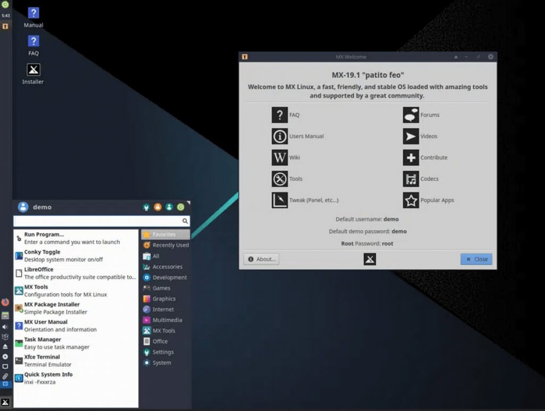545x411 pixels.
Task: Launch MX Tools from the favorites list
Action: tap(76, 290)
